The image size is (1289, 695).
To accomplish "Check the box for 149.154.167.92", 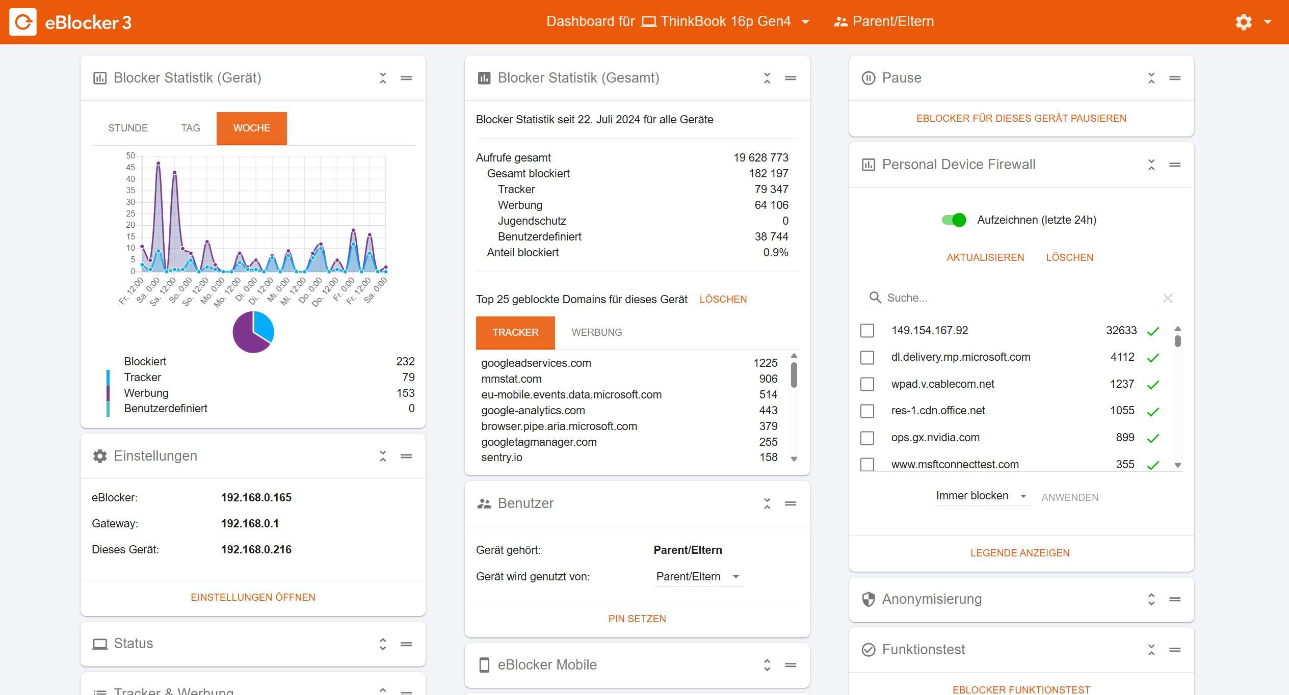I will tap(867, 331).
